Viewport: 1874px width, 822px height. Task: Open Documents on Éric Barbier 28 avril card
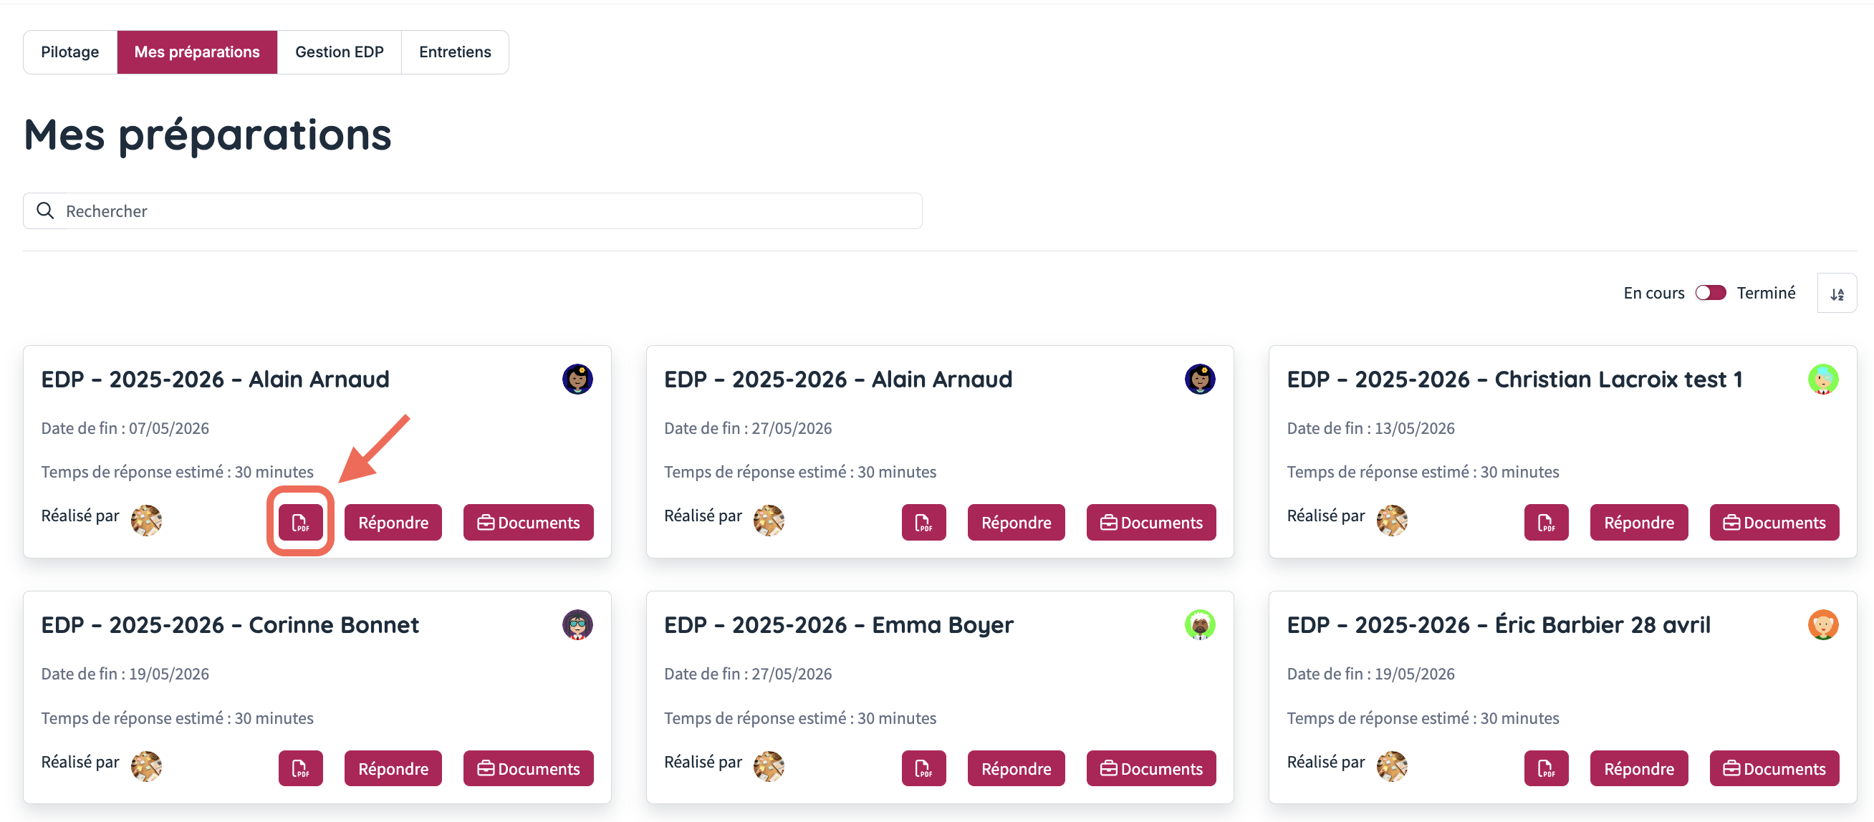tap(1774, 768)
